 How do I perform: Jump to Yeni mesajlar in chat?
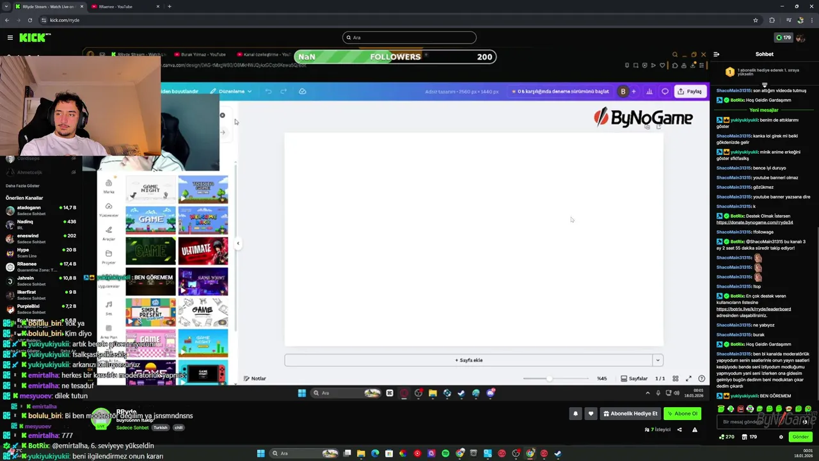(x=763, y=110)
